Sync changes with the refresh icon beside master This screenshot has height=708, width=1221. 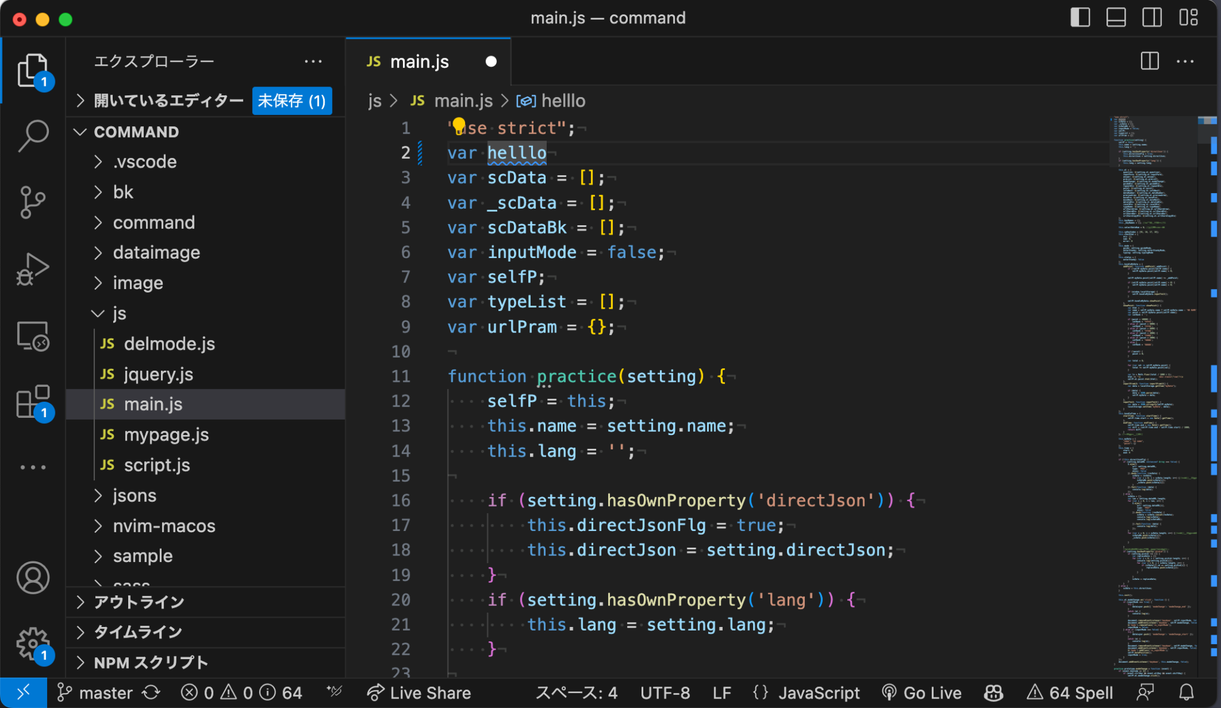click(151, 693)
